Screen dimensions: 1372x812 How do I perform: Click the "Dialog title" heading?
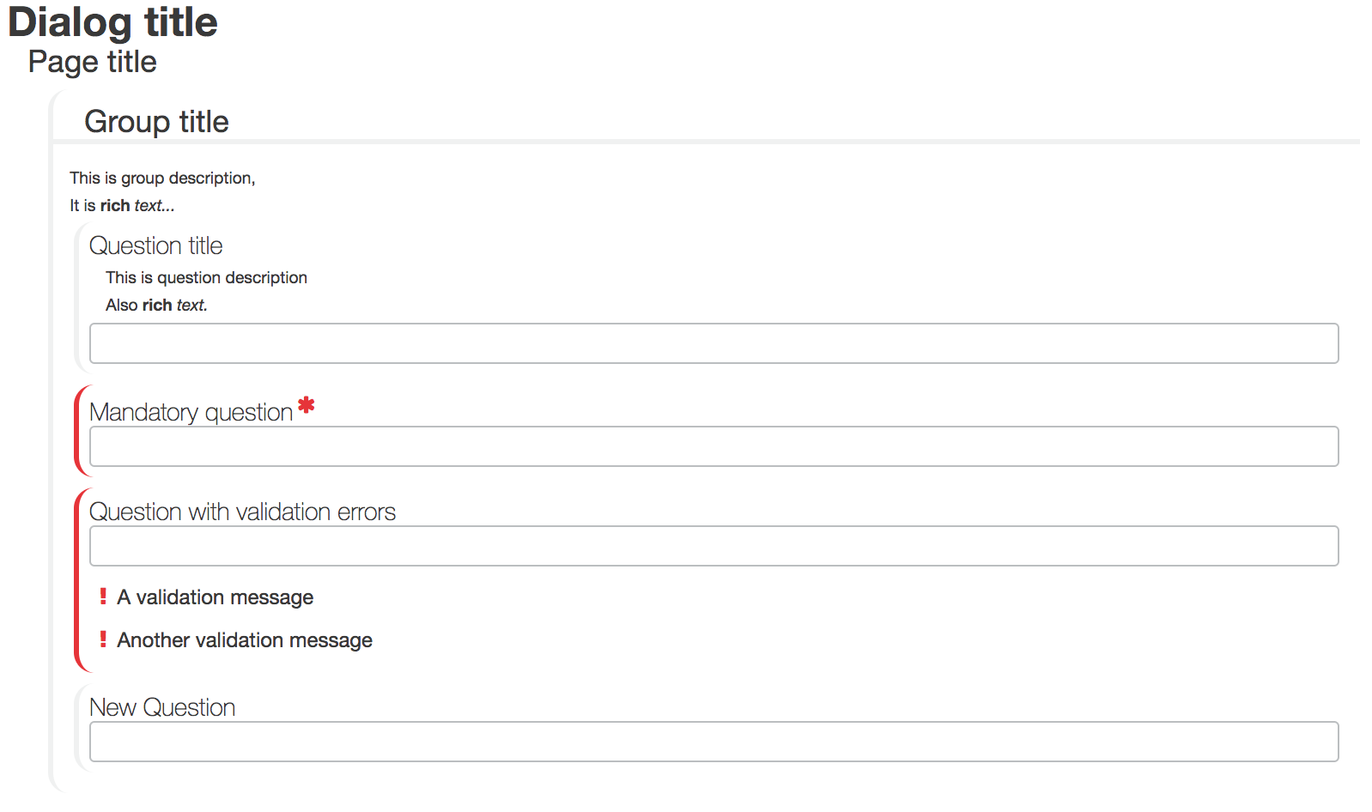[112, 22]
